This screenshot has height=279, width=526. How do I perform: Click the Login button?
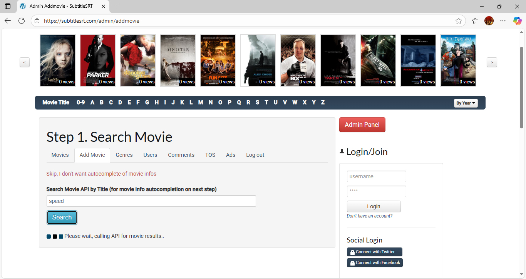(x=374, y=206)
